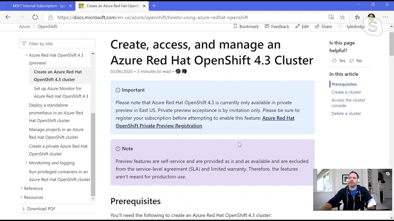
Task: Open the immersive reader icon in address bar
Action: click(x=331, y=17)
